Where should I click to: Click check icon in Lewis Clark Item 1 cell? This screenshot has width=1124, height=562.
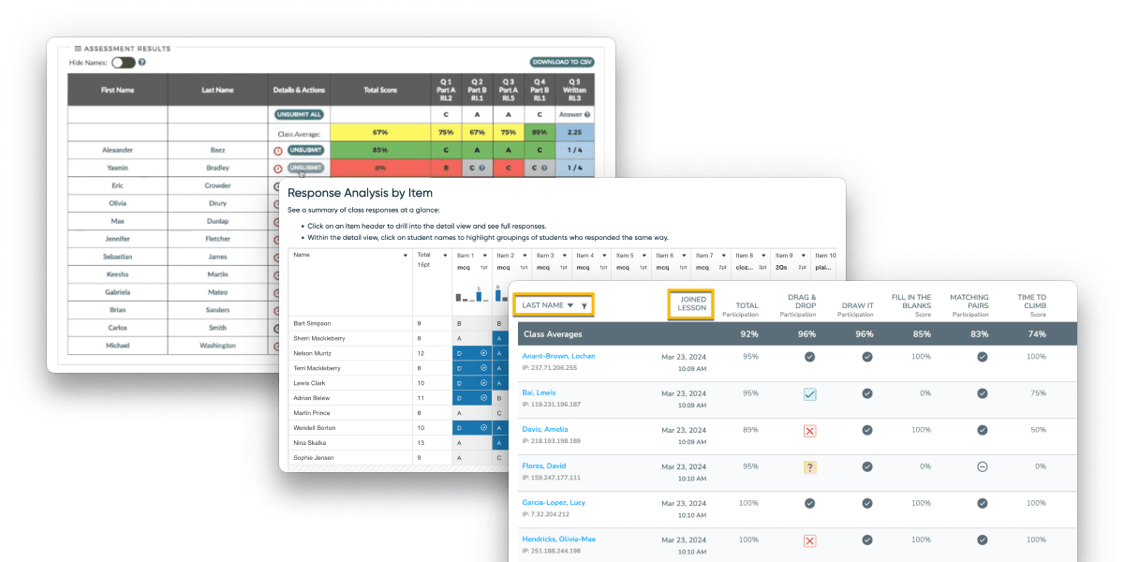click(482, 383)
